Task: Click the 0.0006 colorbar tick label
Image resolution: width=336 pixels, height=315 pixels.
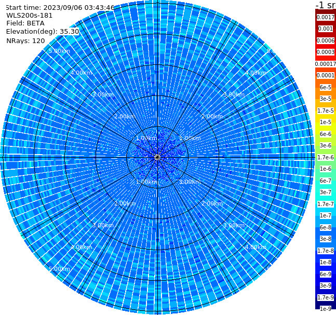Action: [x=325, y=40]
